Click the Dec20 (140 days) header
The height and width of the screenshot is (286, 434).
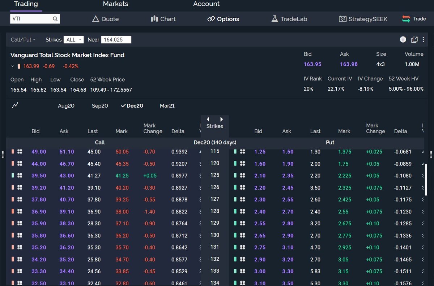(215, 142)
